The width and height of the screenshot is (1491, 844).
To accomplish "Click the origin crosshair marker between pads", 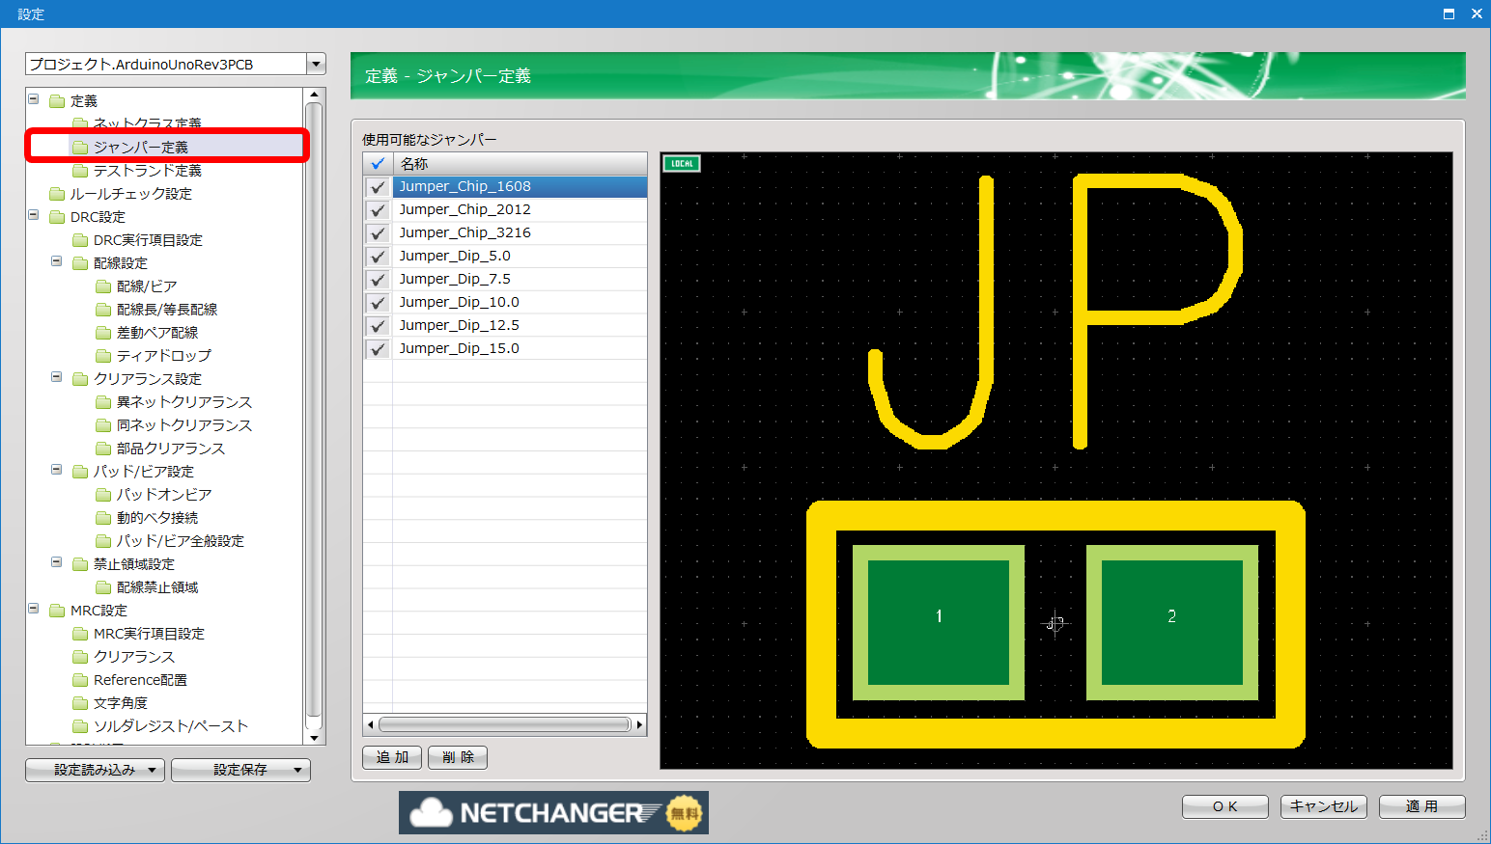I will [1055, 624].
